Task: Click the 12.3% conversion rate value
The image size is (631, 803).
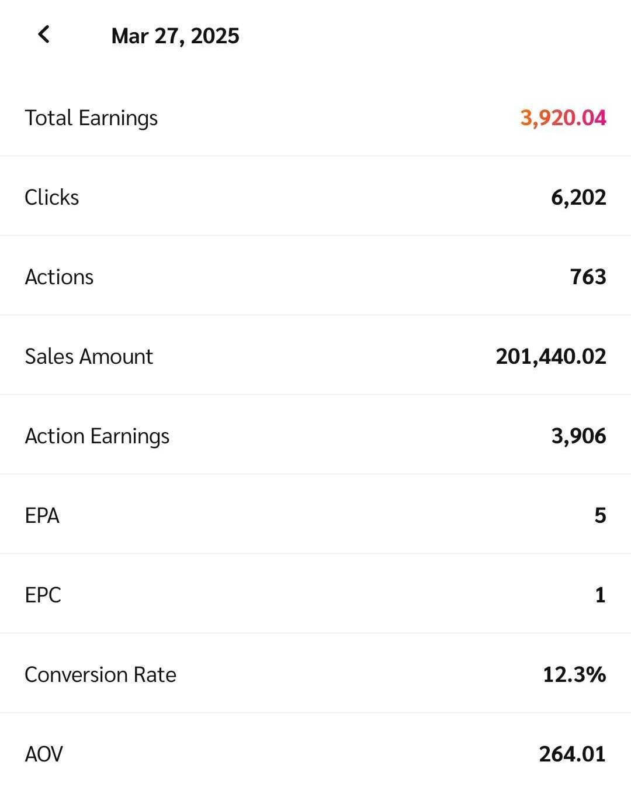Action: (574, 675)
